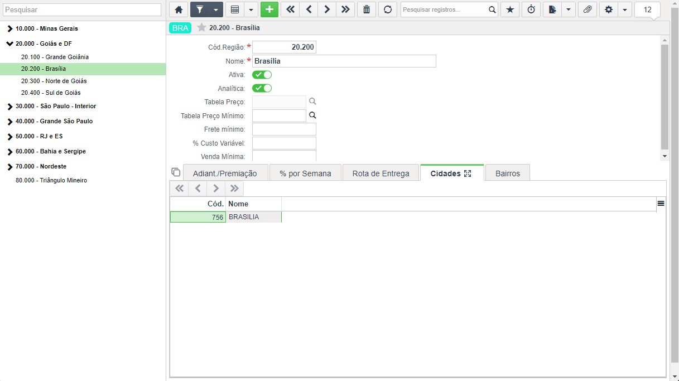Click the copy icon left of tabs
679x381 pixels.
pos(176,172)
